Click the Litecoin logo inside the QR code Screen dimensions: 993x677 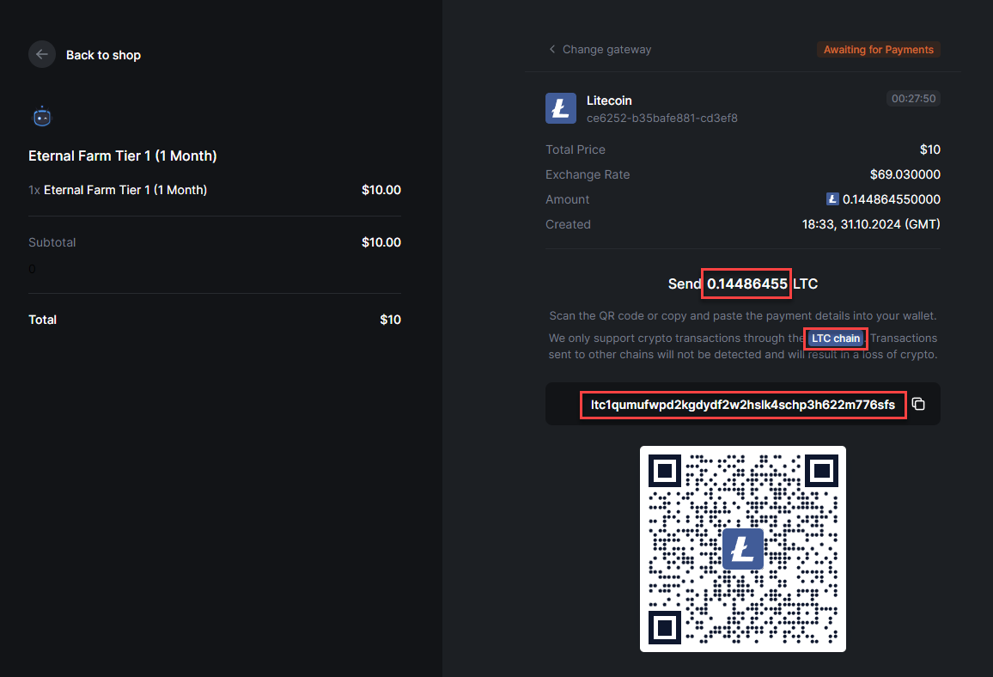(x=743, y=549)
